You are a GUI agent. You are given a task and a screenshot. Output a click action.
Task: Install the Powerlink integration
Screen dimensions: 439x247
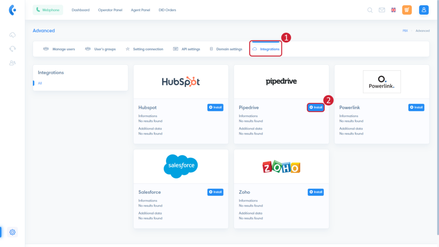click(416, 108)
